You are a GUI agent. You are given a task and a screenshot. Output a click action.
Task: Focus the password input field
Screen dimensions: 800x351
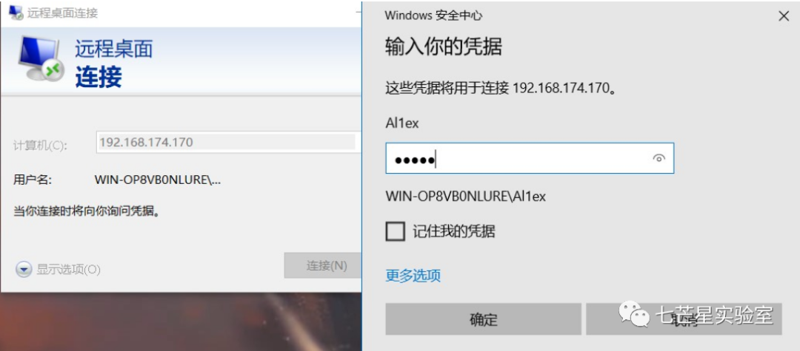530,158
